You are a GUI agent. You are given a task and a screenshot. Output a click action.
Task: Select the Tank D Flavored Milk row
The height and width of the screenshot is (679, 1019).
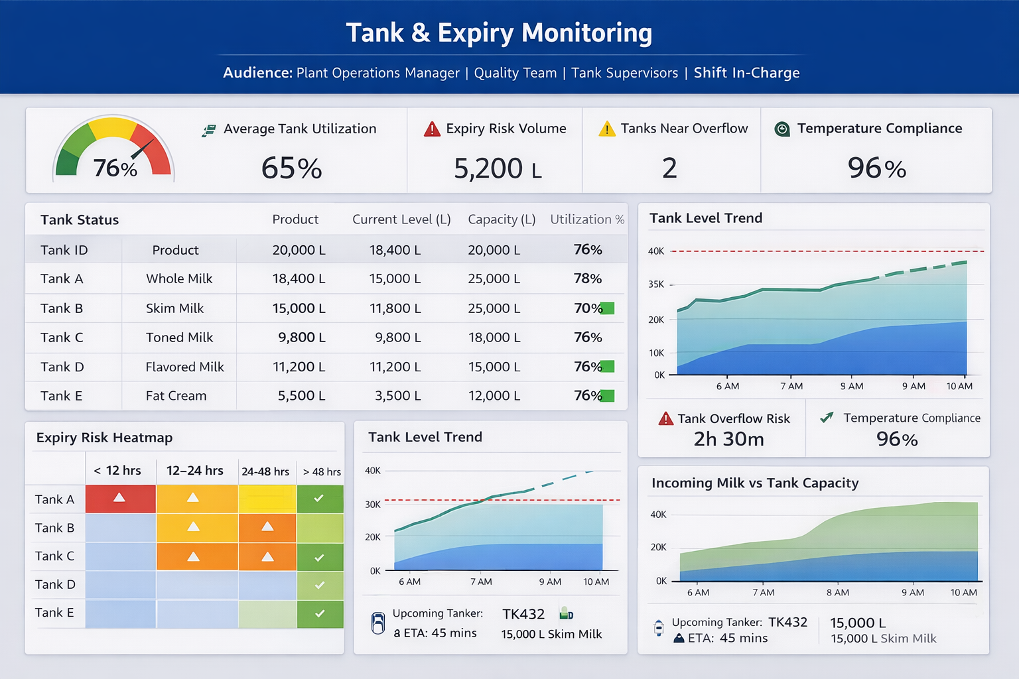click(x=325, y=367)
